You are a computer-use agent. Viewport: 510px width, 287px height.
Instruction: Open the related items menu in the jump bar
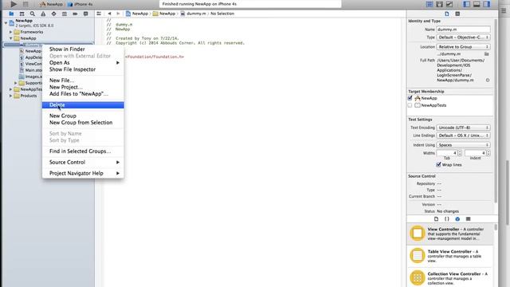point(99,14)
